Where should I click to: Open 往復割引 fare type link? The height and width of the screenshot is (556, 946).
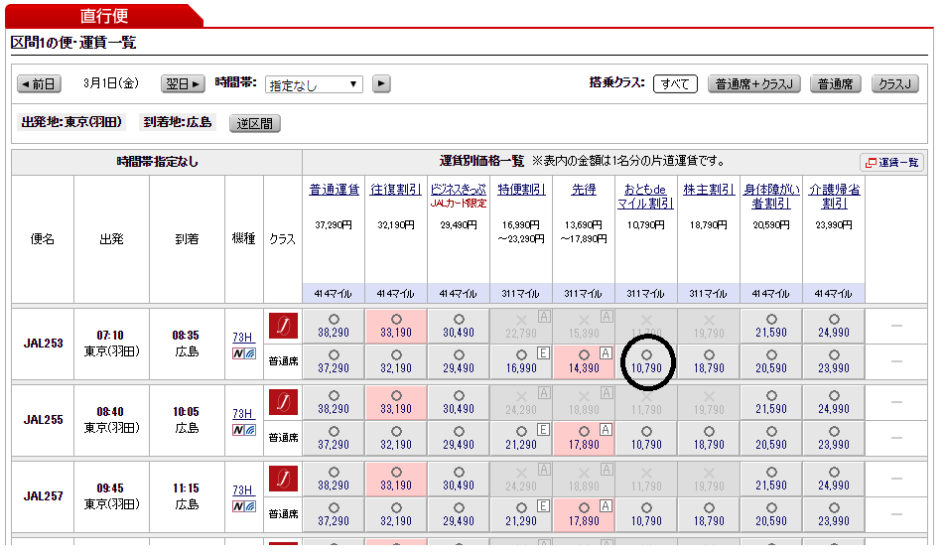coord(396,190)
